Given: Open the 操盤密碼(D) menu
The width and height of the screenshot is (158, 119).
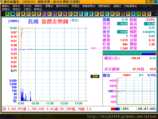Looking at the screenshot, I should point(89,6).
